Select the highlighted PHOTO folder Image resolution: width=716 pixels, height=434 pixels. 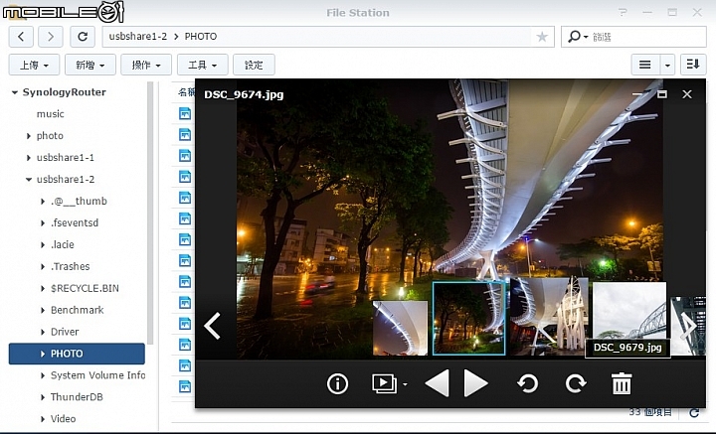[77, 354]
